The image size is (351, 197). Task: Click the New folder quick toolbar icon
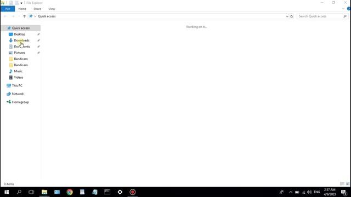point(17,3)
